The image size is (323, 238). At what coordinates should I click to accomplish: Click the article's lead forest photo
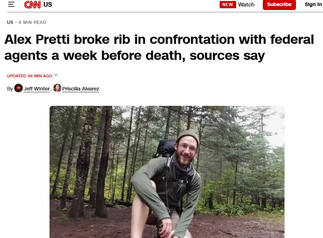[167, 172]
